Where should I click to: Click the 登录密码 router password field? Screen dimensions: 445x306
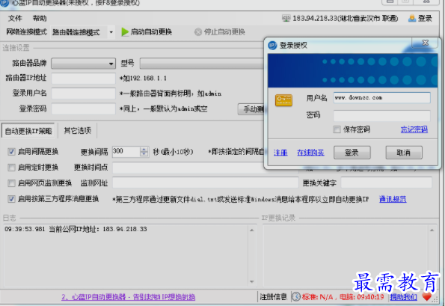tap(83, 108)
